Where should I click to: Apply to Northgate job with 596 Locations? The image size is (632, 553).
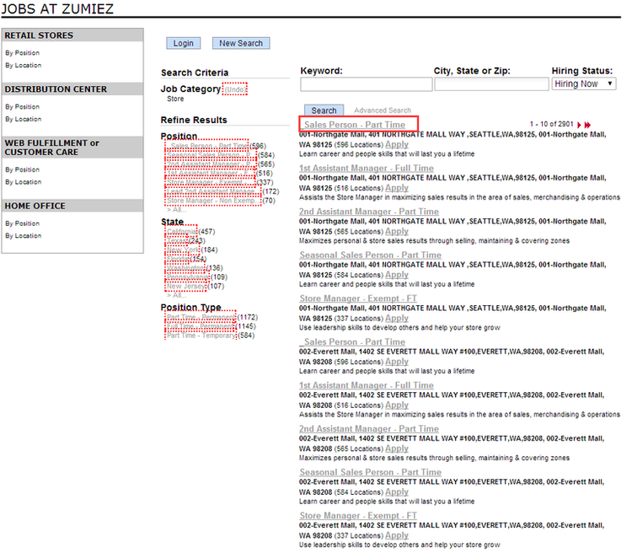[x=397, y=145]
